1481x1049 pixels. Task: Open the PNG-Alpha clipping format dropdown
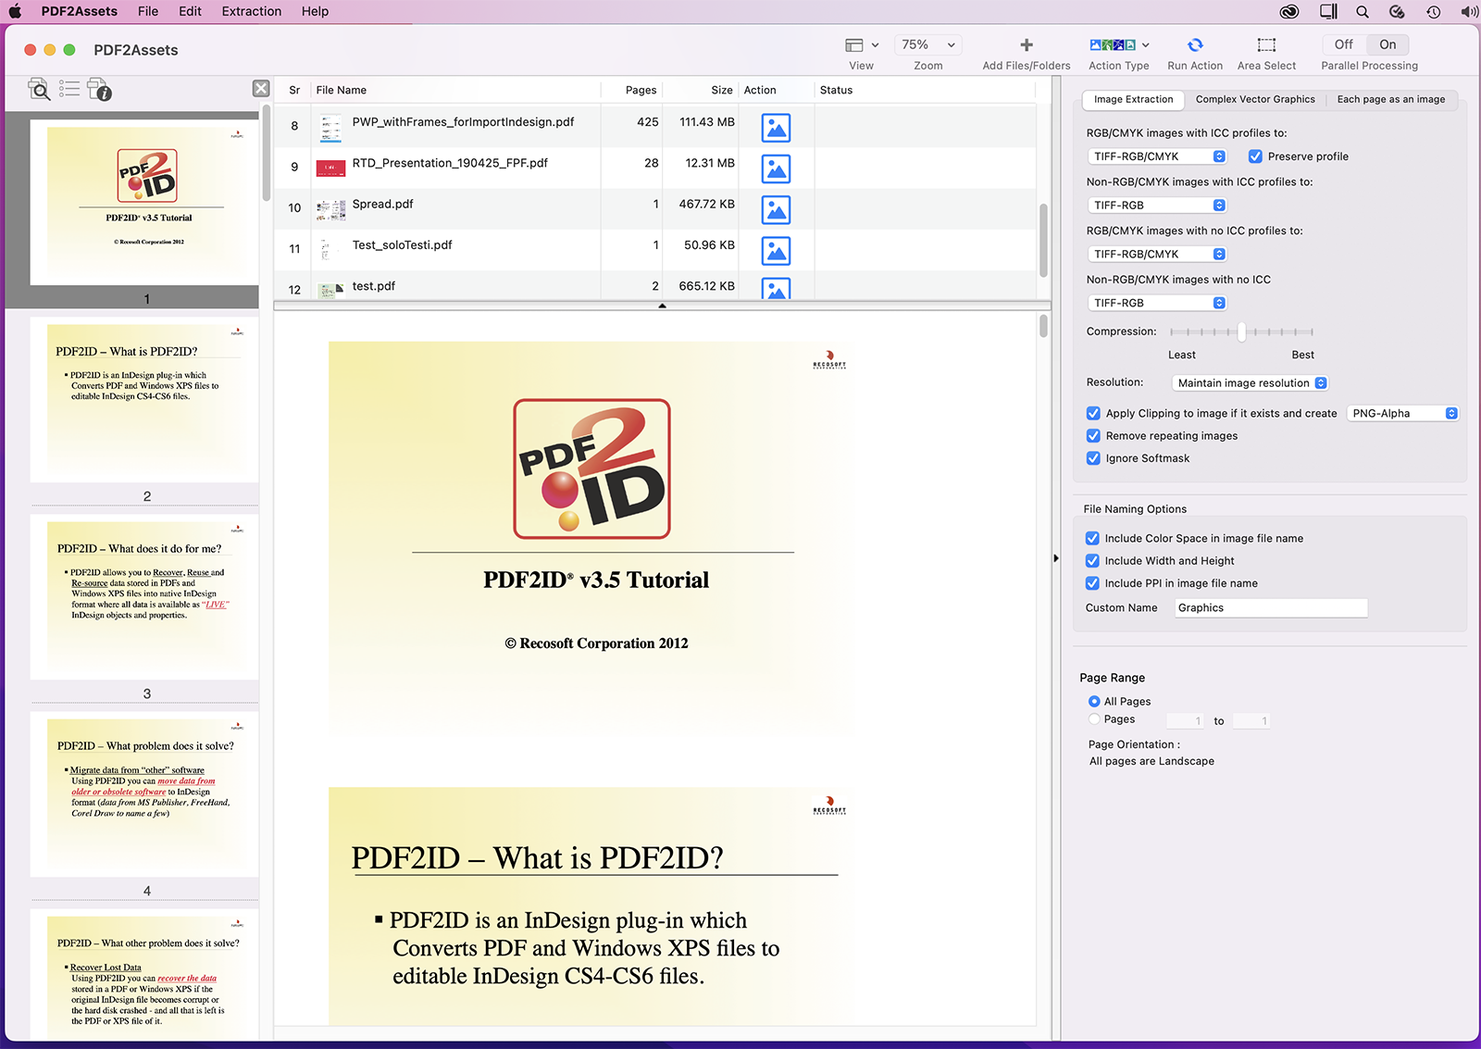tap(1402, 413)
